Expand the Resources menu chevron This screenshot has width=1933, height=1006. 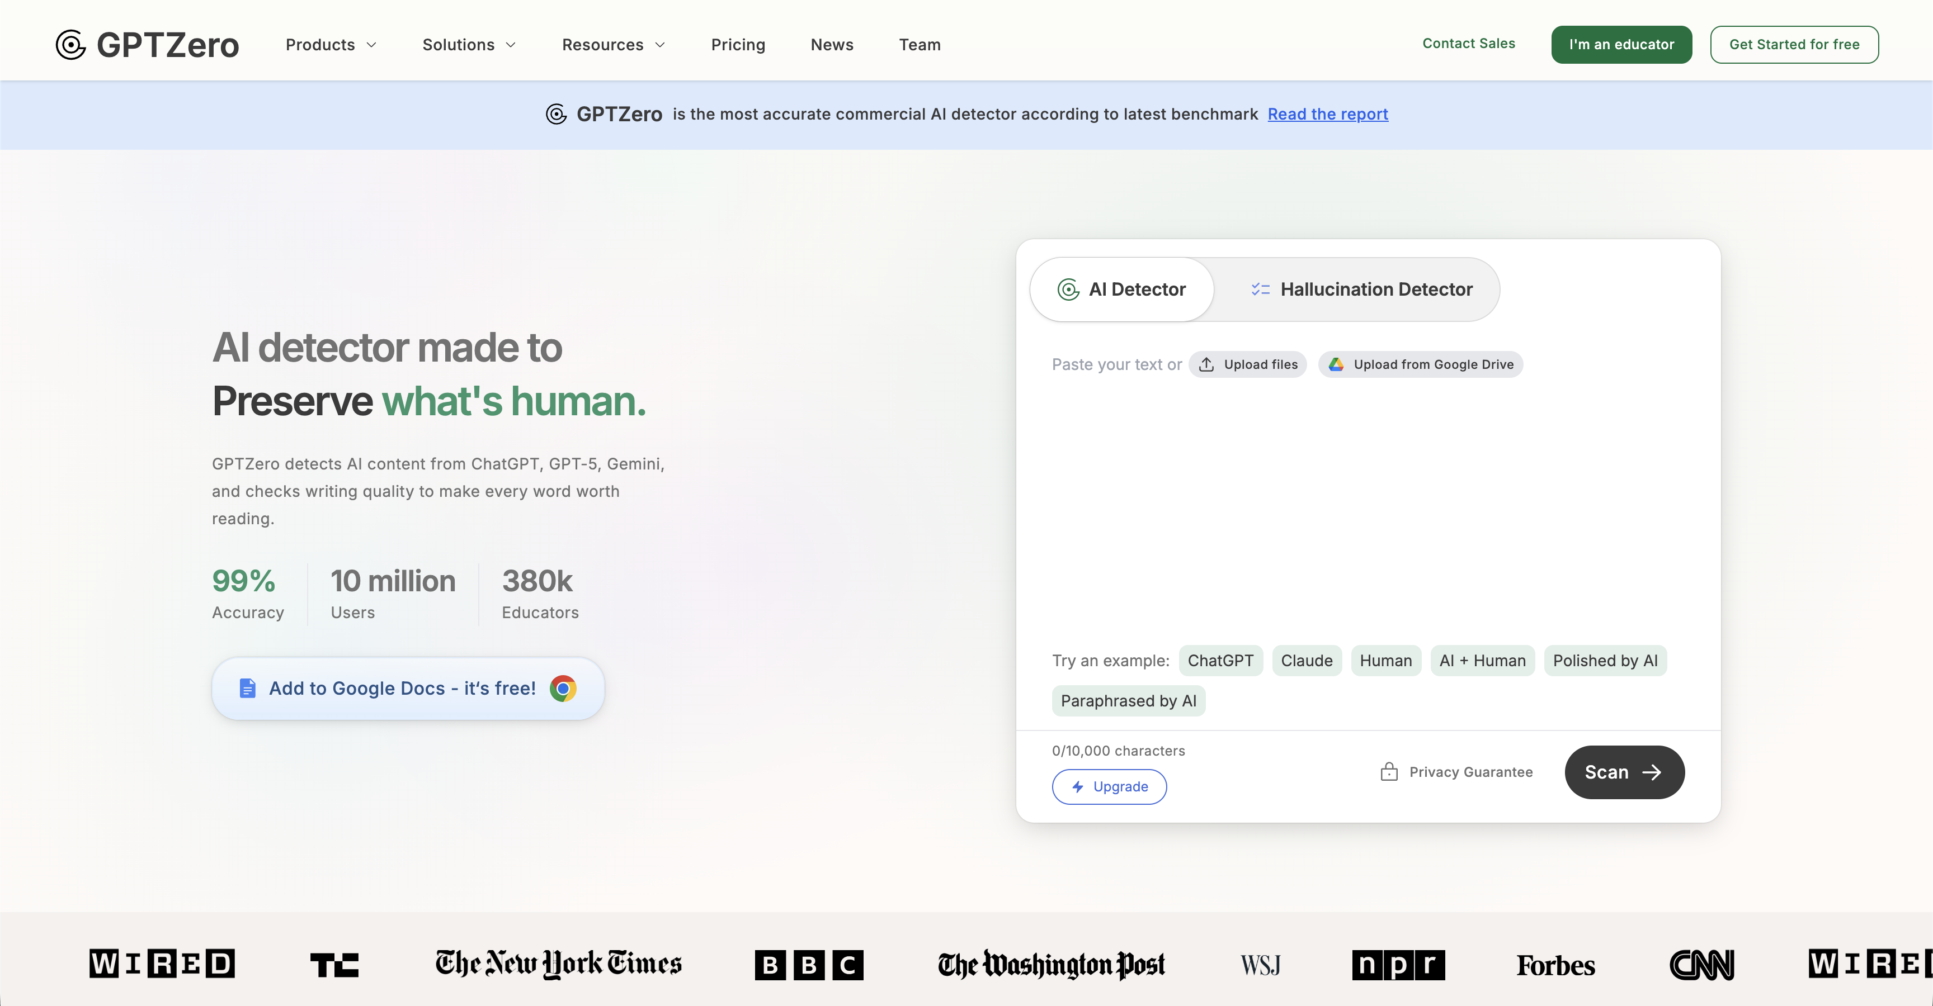click(661, 45)
